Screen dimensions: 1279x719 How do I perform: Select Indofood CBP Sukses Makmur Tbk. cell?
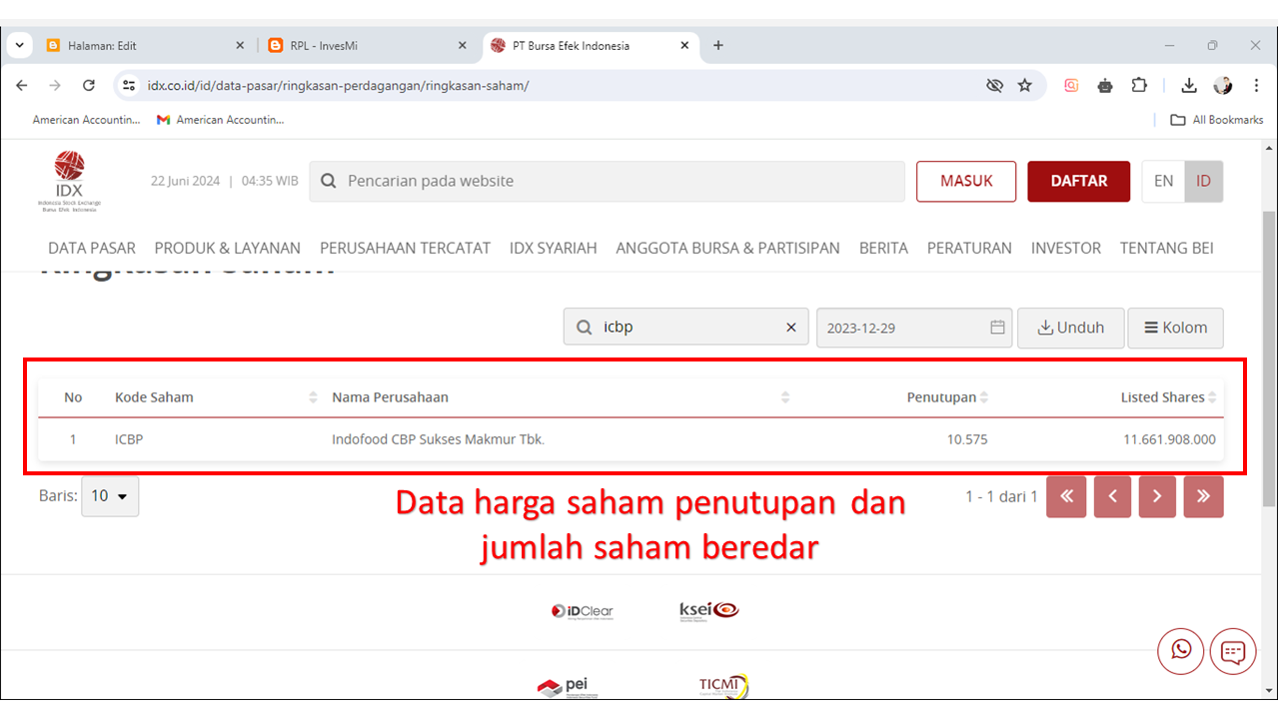(439, 438)
